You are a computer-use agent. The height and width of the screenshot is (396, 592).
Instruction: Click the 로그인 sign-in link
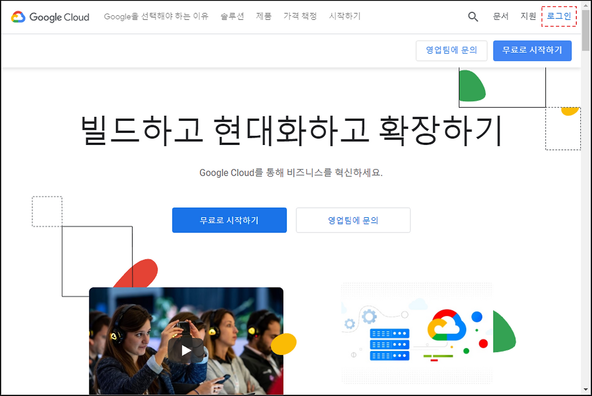[x=559, y=16]
